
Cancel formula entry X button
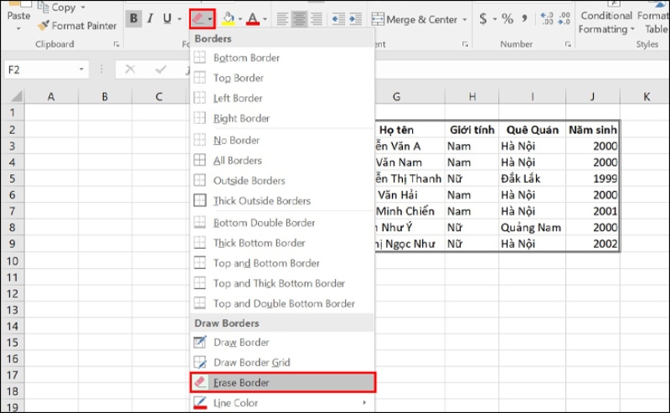[x=131, y=70]
